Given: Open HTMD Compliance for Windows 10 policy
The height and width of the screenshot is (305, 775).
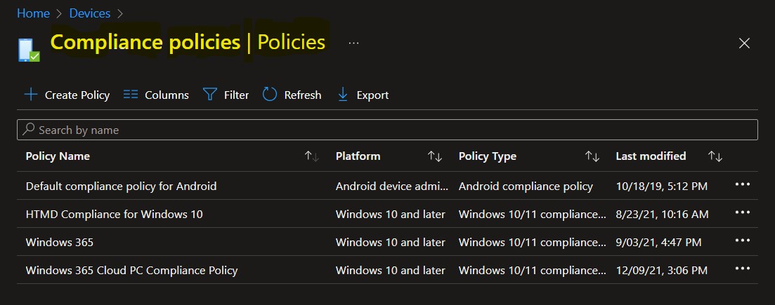Looking at the screenshot, I should [x=114, y=214].
